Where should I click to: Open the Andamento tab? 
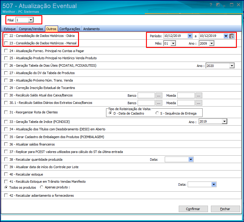[x=91, y=29]
